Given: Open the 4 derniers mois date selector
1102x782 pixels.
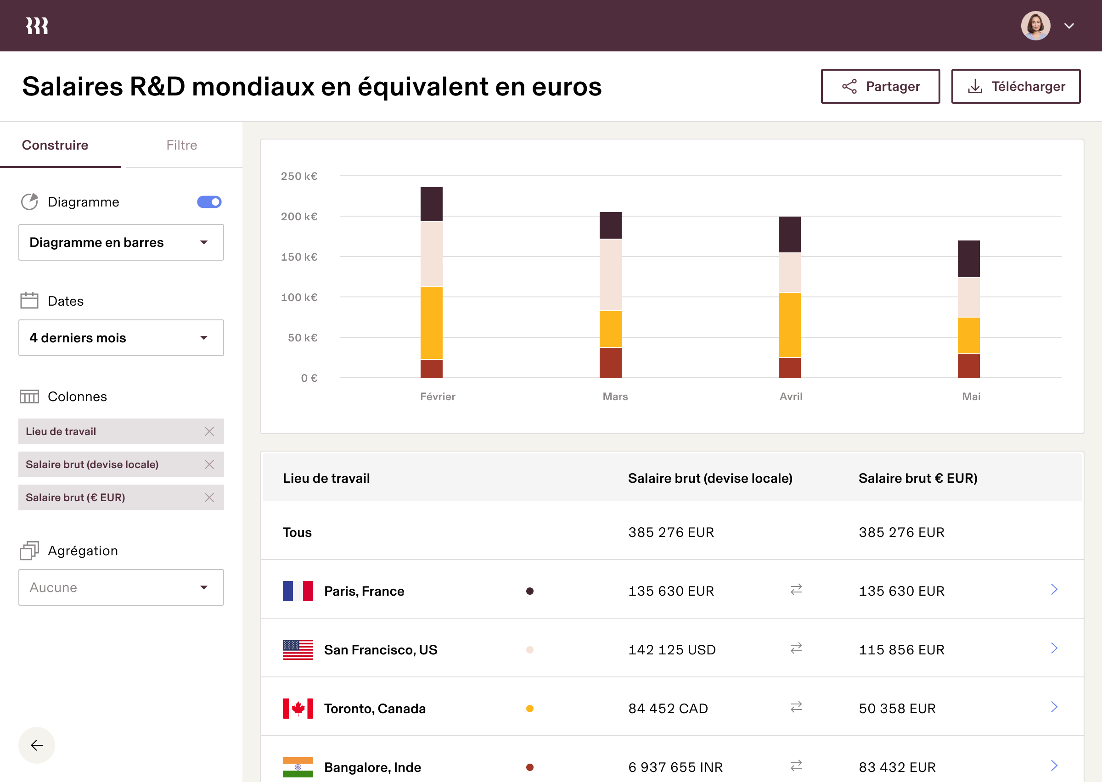Looking at the screenshot, I should pyautogui.click(x=120, y=338).
